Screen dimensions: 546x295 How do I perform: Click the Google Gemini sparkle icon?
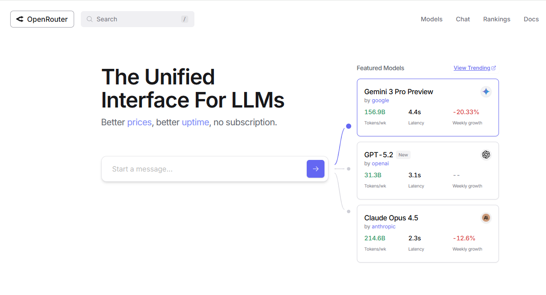coord(486,92)
